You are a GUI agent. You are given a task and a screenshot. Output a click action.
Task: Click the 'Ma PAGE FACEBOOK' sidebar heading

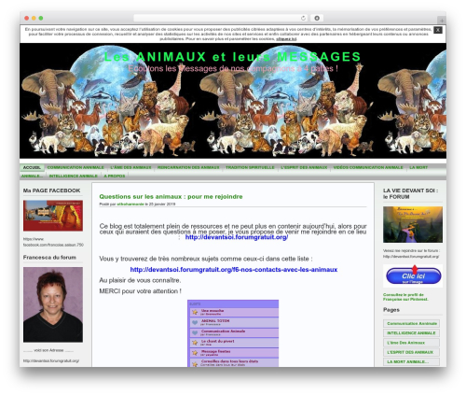(51, 190)
